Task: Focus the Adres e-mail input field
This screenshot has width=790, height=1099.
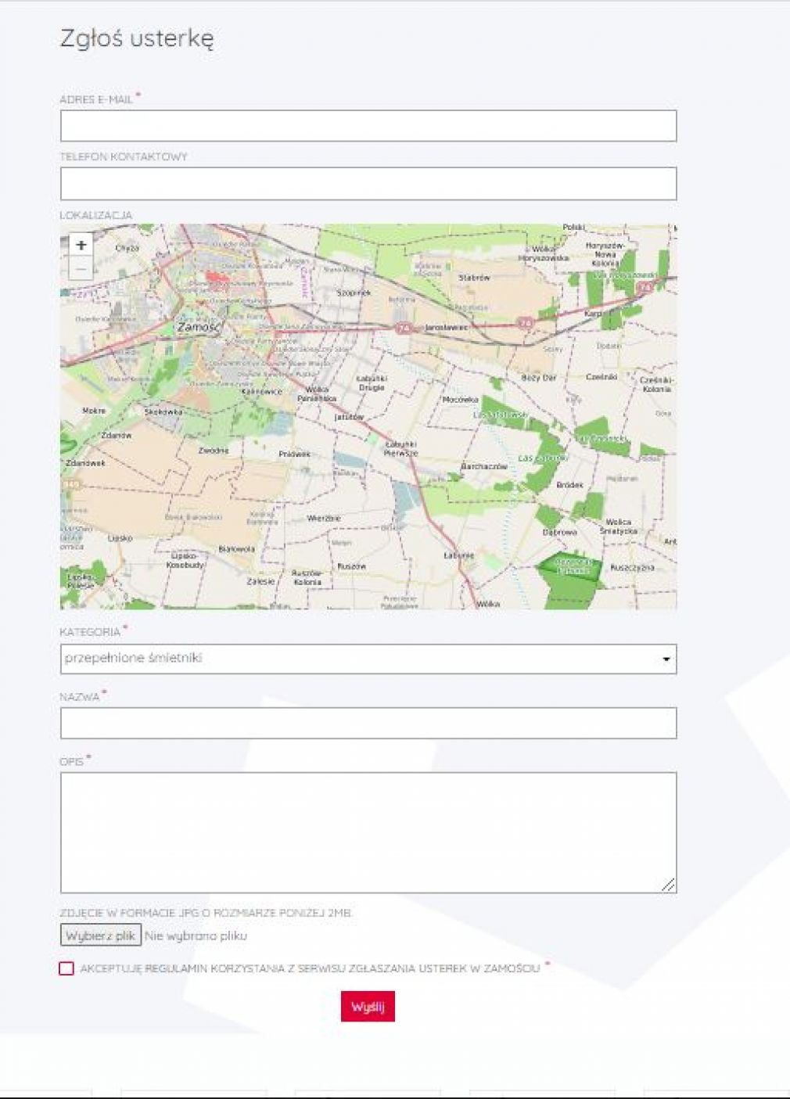Action: (x=368, y=126)
